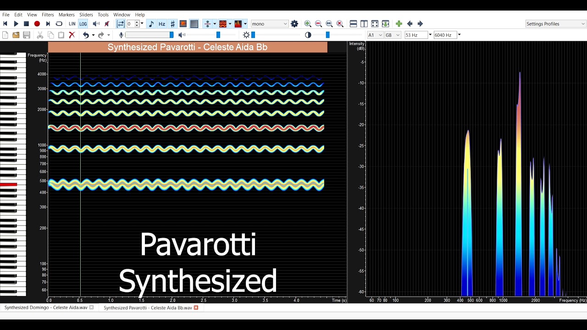Skip to the end of the file
Image resolution: width=587 pixels, height=330 pixels.
[48, 24]
